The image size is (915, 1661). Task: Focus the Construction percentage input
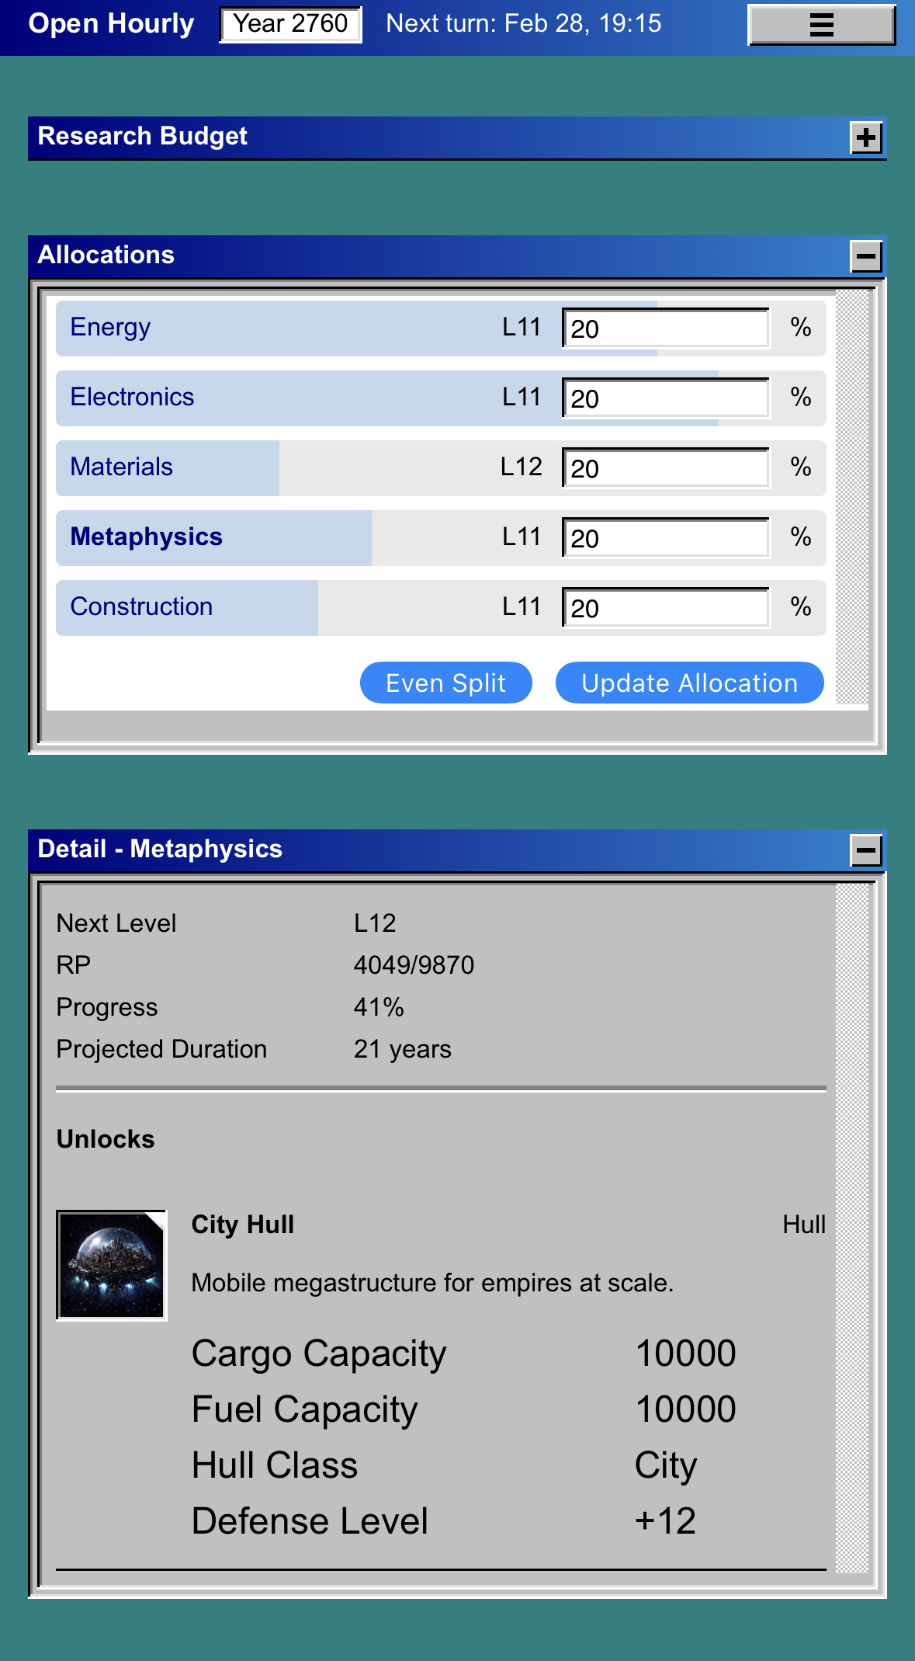click(x=666, y=608)
